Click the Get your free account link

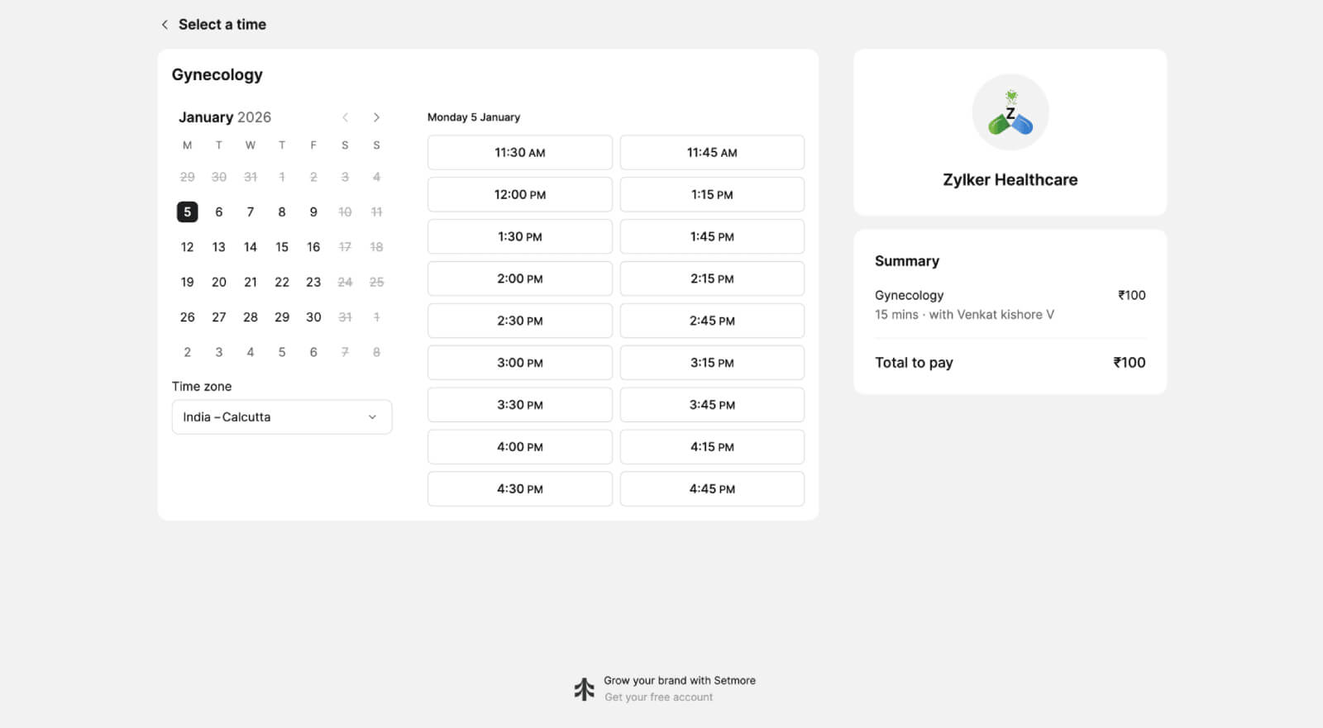click(x=658, y=697)
